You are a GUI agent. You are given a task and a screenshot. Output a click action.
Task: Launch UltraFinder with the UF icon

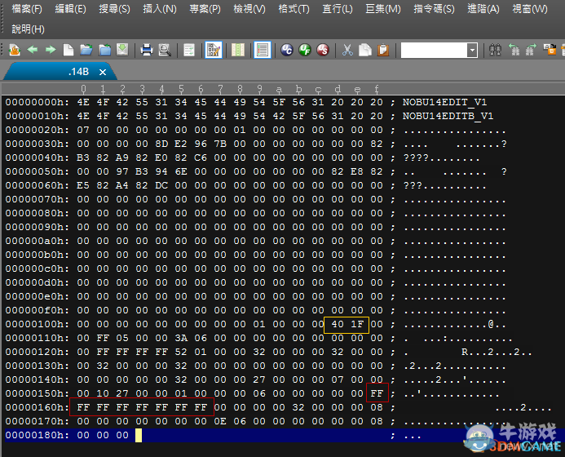[x=305, y=50]
